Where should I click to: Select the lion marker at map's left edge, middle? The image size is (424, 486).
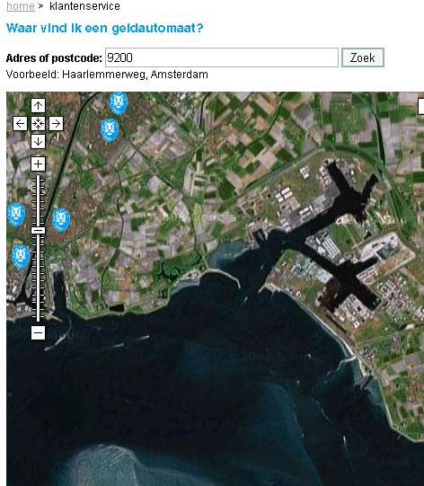click(x=16, y=215)
